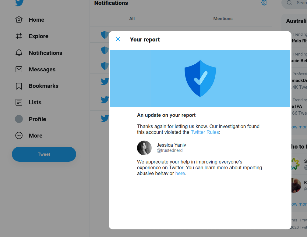307x237 pixels.
Task: Open the Notifications label in the sidebar
Action: point(46,53)
